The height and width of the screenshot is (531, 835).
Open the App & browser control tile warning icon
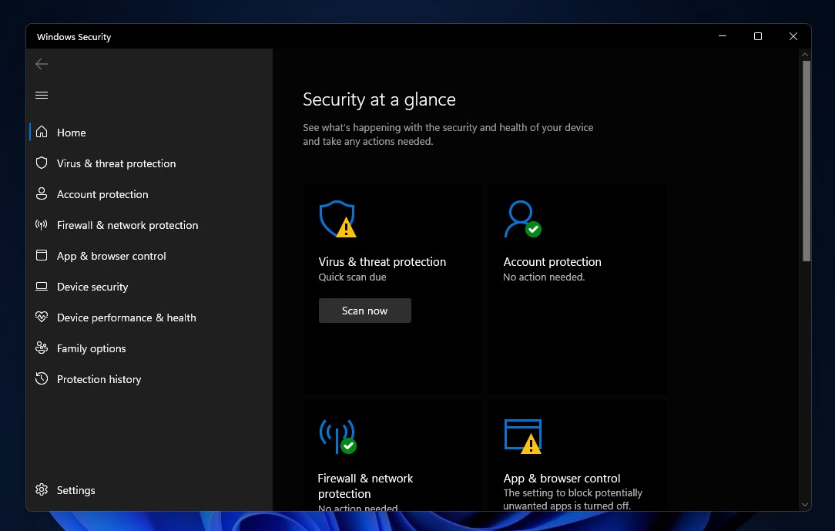pyautogui.click(x=523, y=436)
